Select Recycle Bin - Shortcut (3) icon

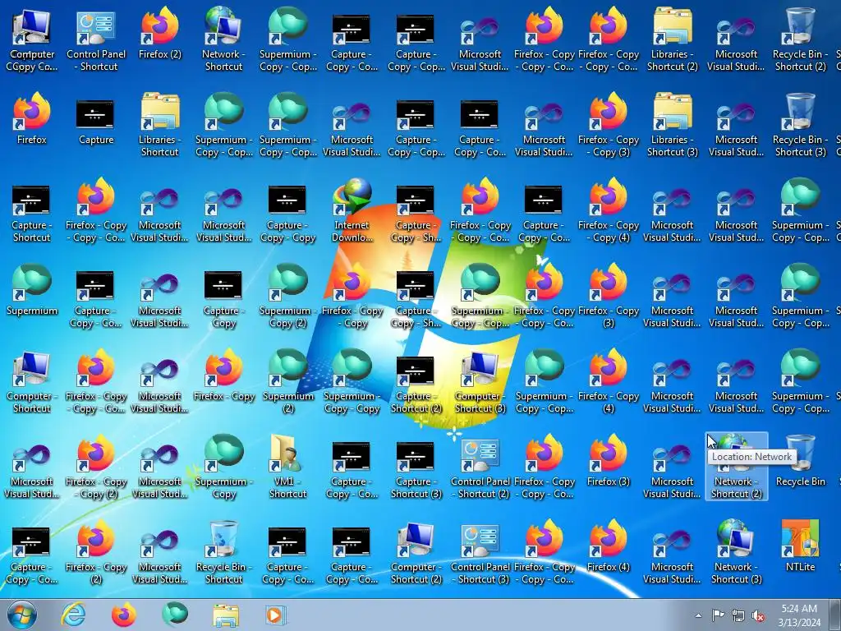[x=800, y=124]
